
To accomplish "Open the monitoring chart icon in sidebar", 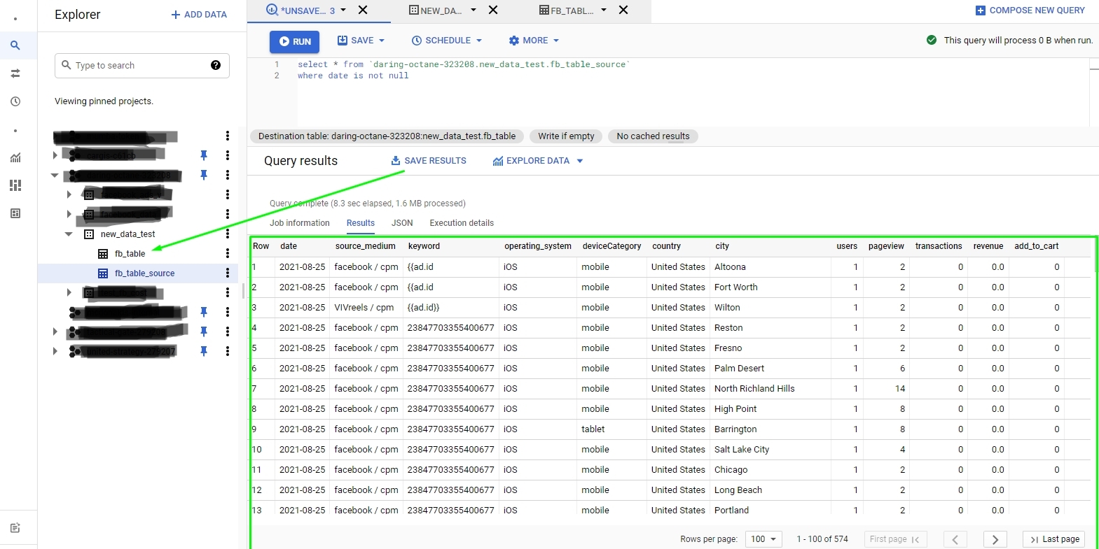I will [x=15, y=157].
